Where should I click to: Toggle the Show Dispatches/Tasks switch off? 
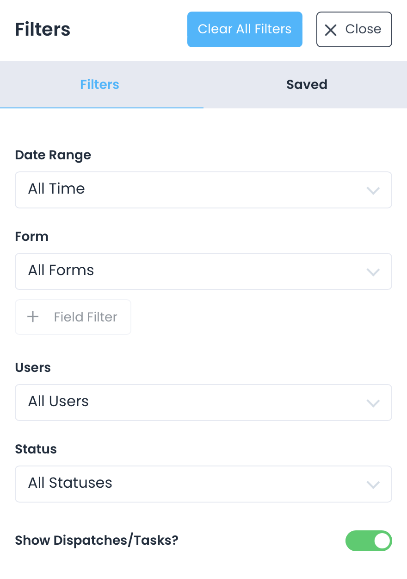coord(369,541)
